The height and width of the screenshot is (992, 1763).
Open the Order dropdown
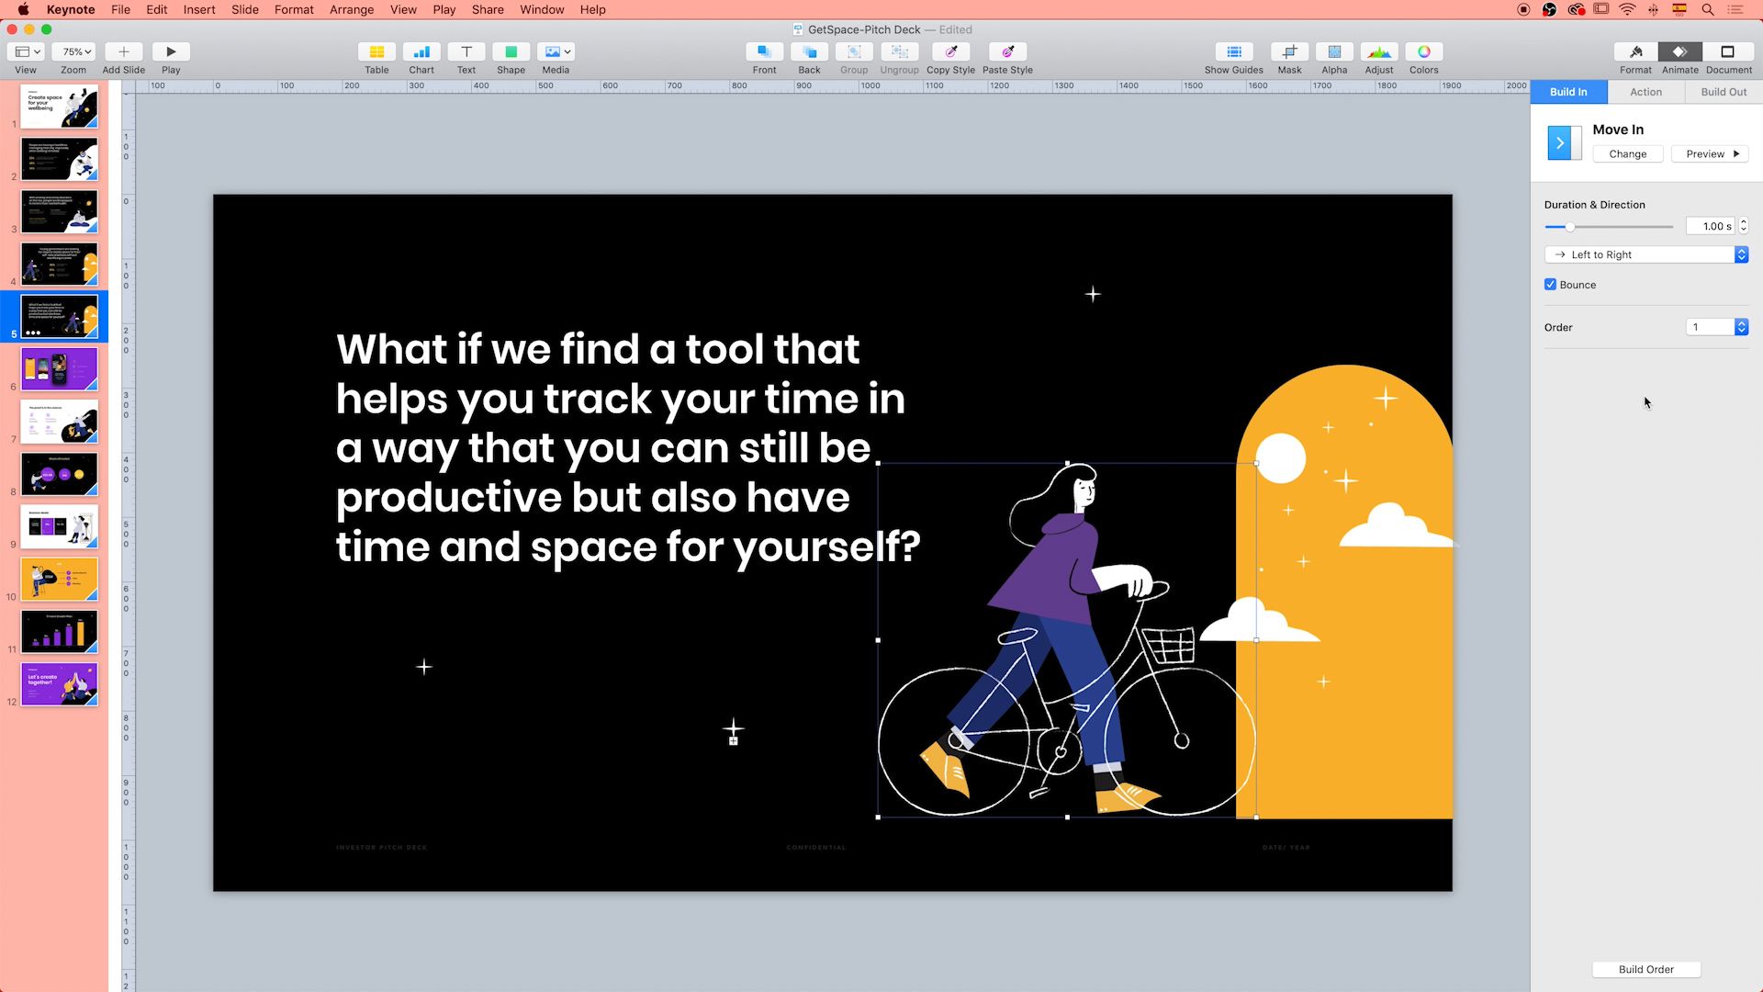pyautogui.click(x=1717, y=327)
